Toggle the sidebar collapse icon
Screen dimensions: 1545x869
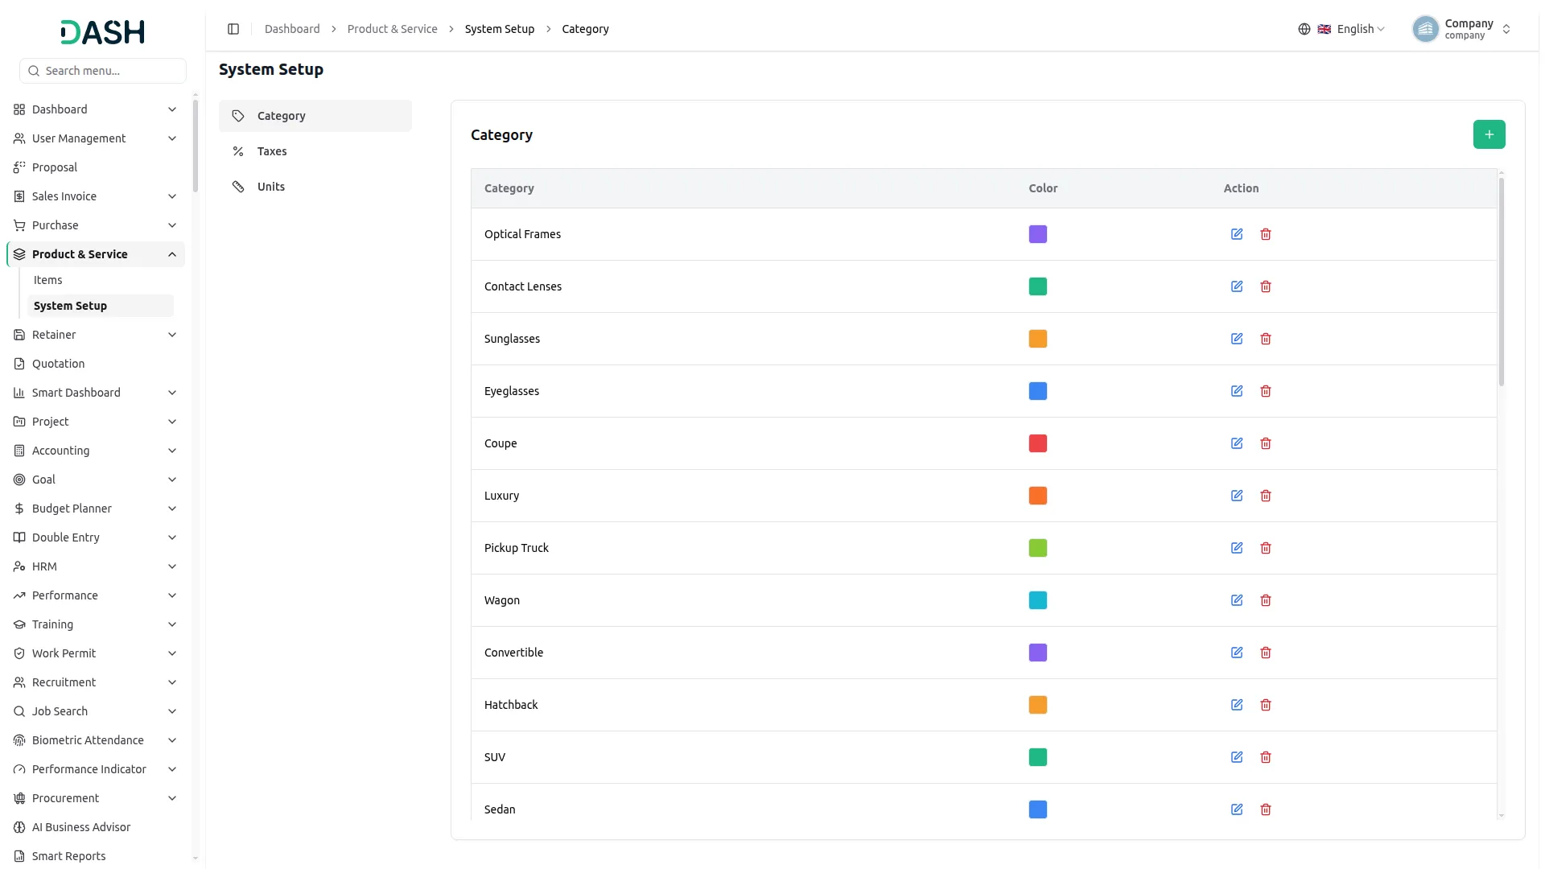coord(233,29)
